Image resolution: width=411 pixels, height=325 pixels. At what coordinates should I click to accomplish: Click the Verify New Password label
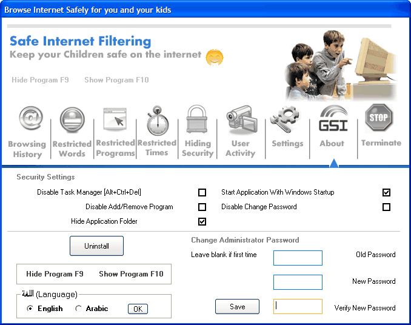365,308
